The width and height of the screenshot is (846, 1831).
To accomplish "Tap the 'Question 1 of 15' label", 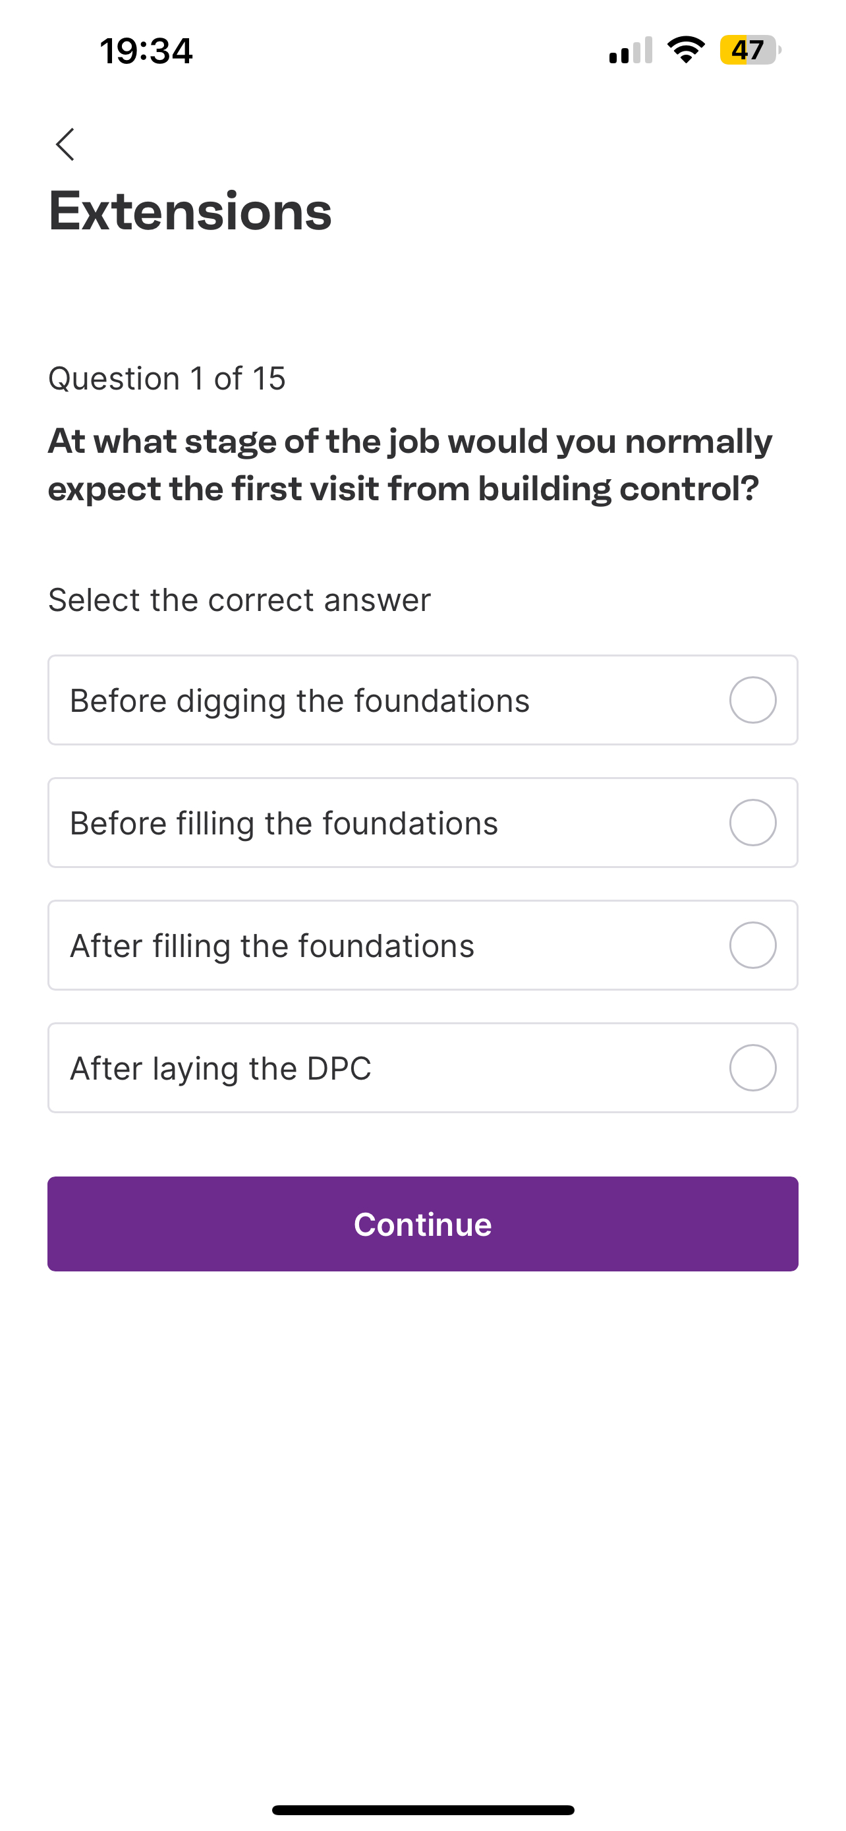I will point(166,378).
